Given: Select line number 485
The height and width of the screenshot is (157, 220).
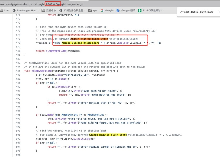Looking at the screenshot, I should (18, 71).
